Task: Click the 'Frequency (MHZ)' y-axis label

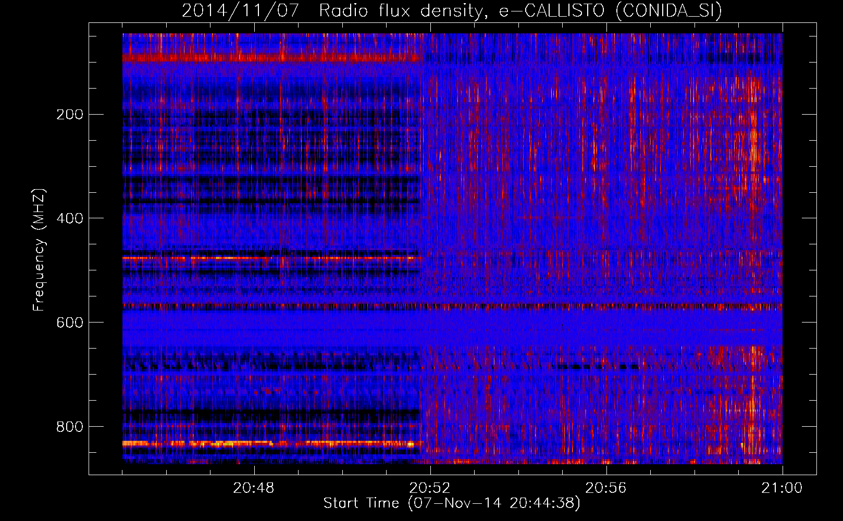Action: pos(39,250)
